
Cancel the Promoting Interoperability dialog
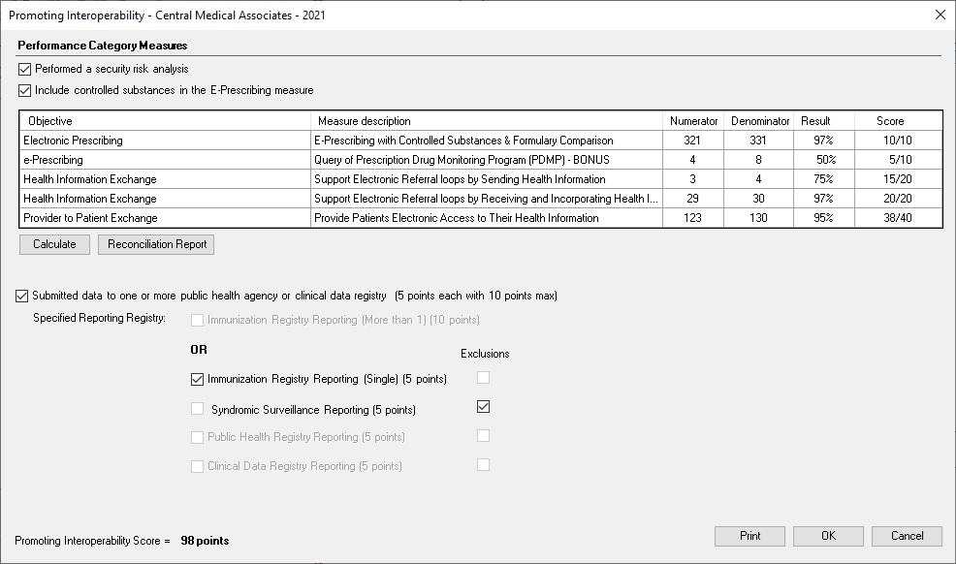pos(908,536)
